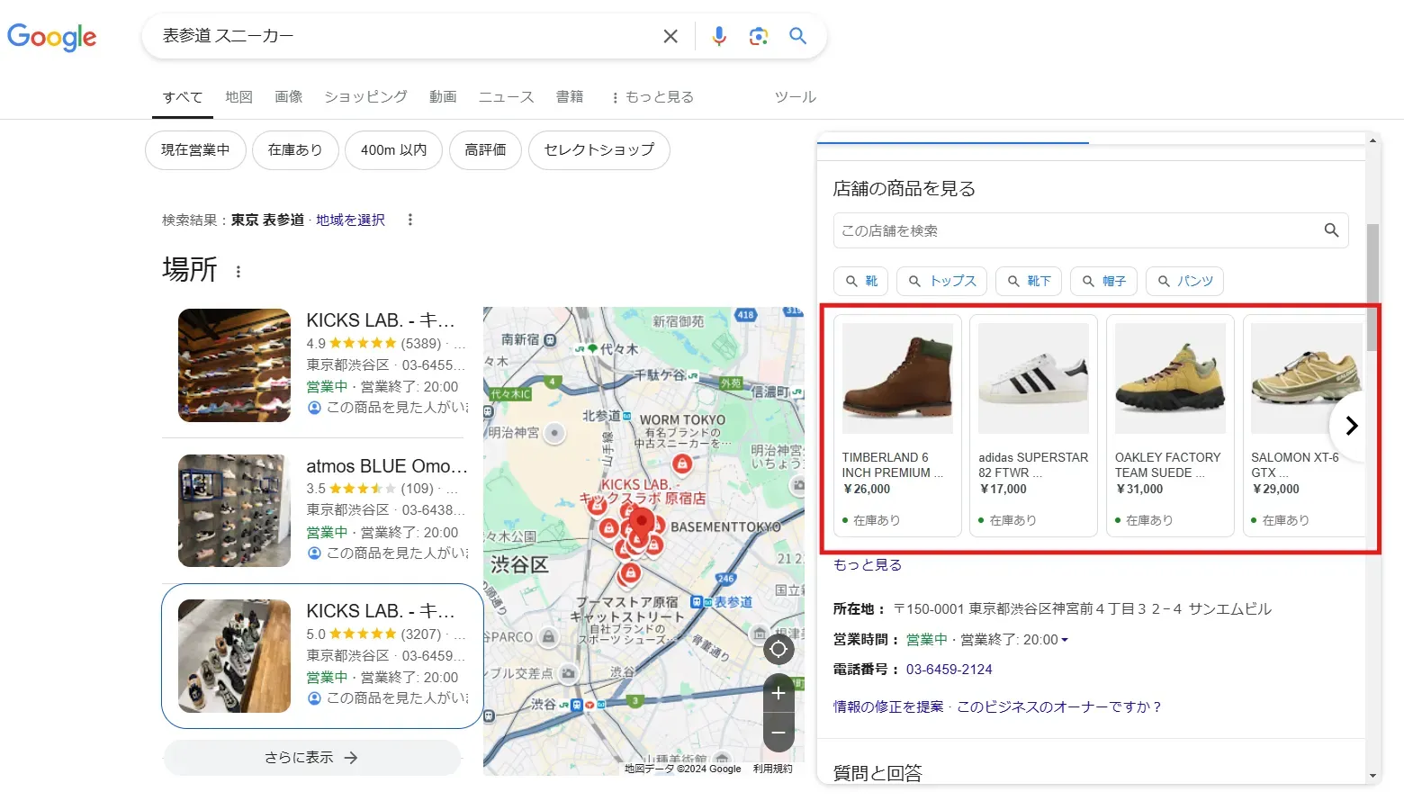Switch to the 画像 tab
The image size is (1404, 801).
pyautogui.click(x=288, y=96)
